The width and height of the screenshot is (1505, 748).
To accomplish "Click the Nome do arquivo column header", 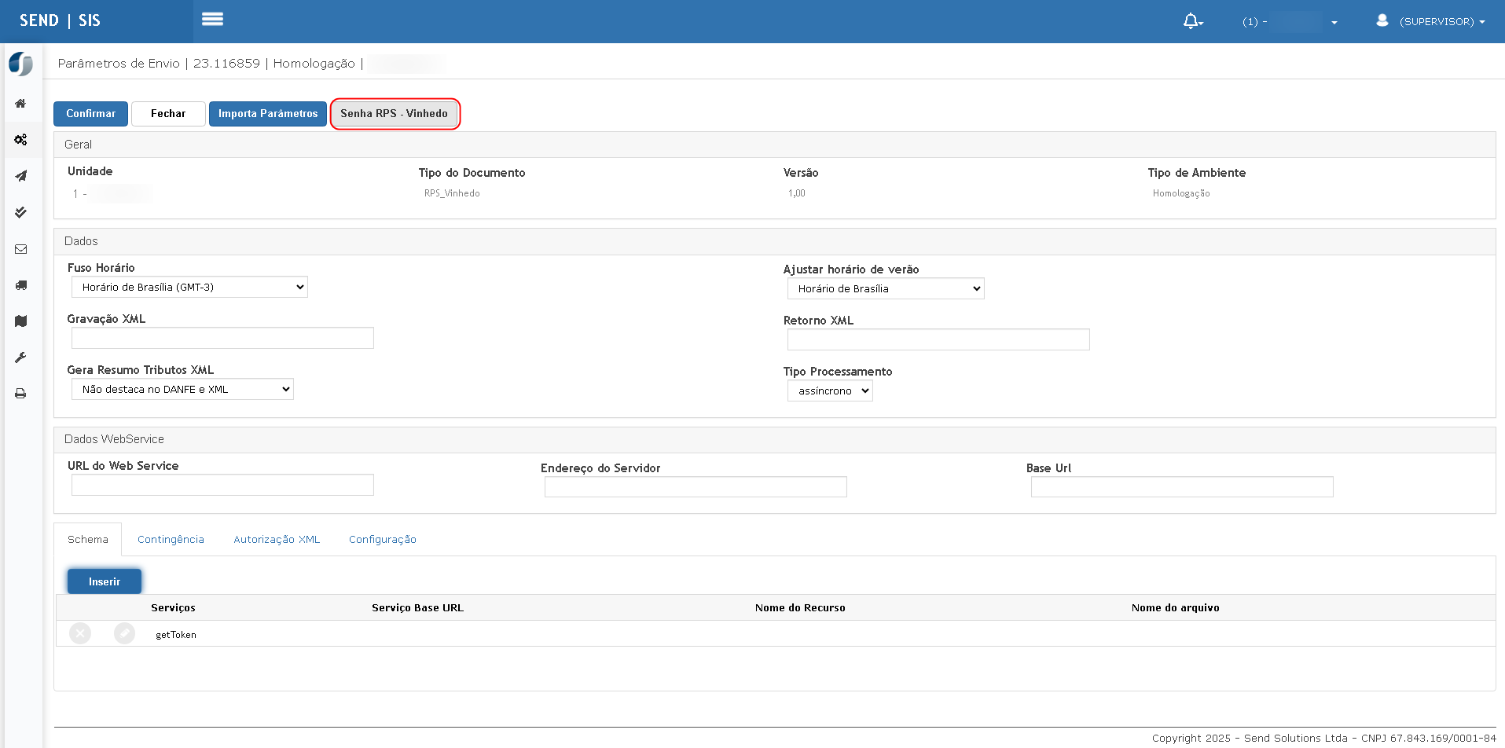I will (1175, 608).
